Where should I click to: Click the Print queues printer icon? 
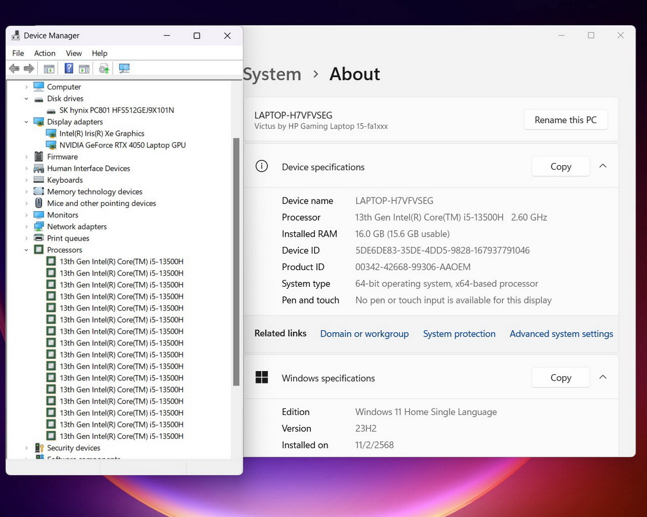(x=39, y=238)
